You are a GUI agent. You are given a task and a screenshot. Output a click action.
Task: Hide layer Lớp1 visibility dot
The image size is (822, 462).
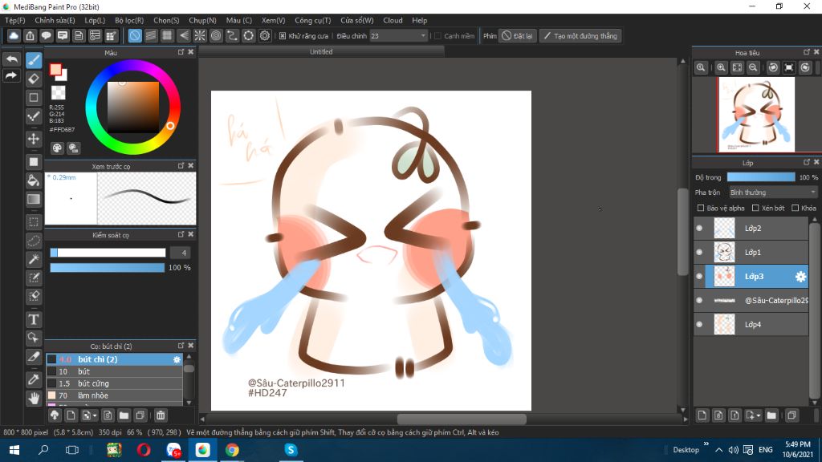[x=699, y=253]
